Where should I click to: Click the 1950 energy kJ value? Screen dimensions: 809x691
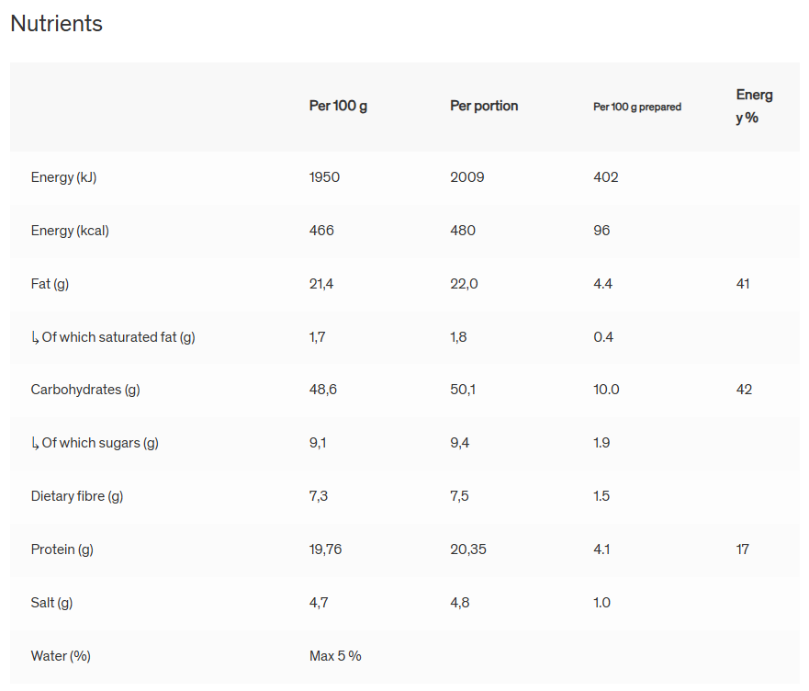324,177
